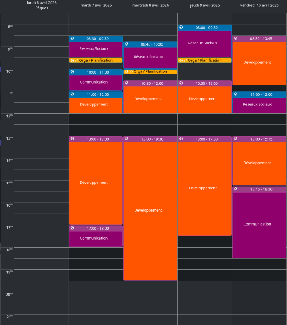Click globe icon on Wednesday's 10:30 event

(127, 83)
